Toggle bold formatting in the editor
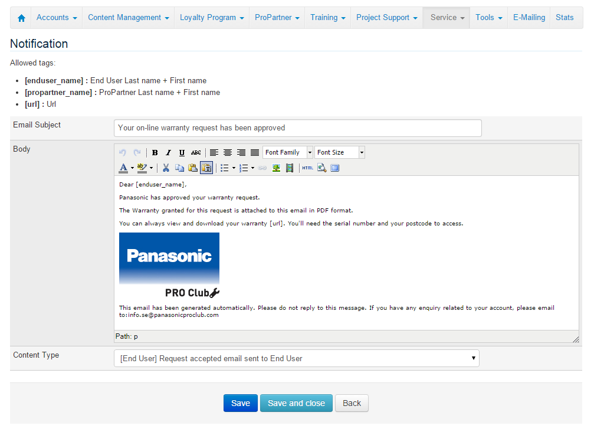This screenshot has width=594, height=432. (155, 152)
